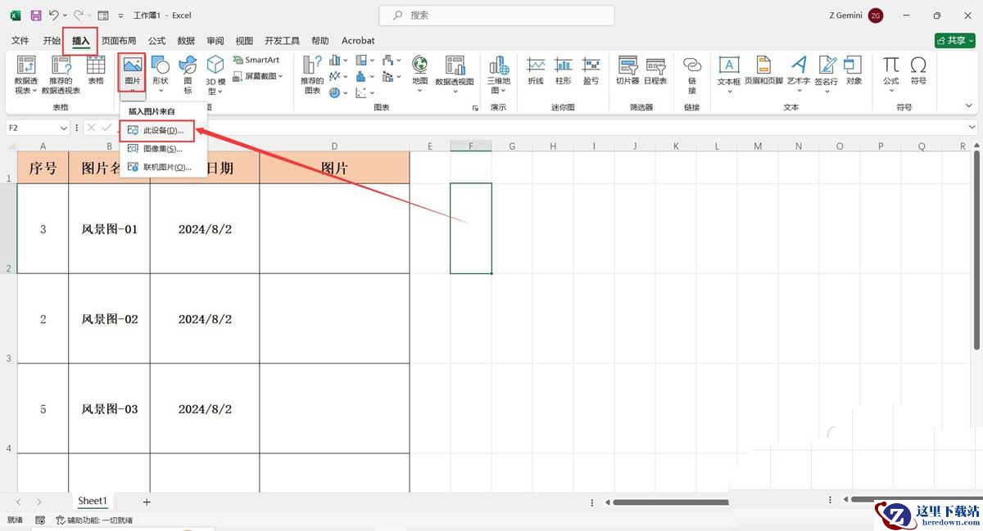This screenshot has height=531, width=983.
Task: Select the Sheet1 tab
Action: pyautogui.click(x=93, y=502)
